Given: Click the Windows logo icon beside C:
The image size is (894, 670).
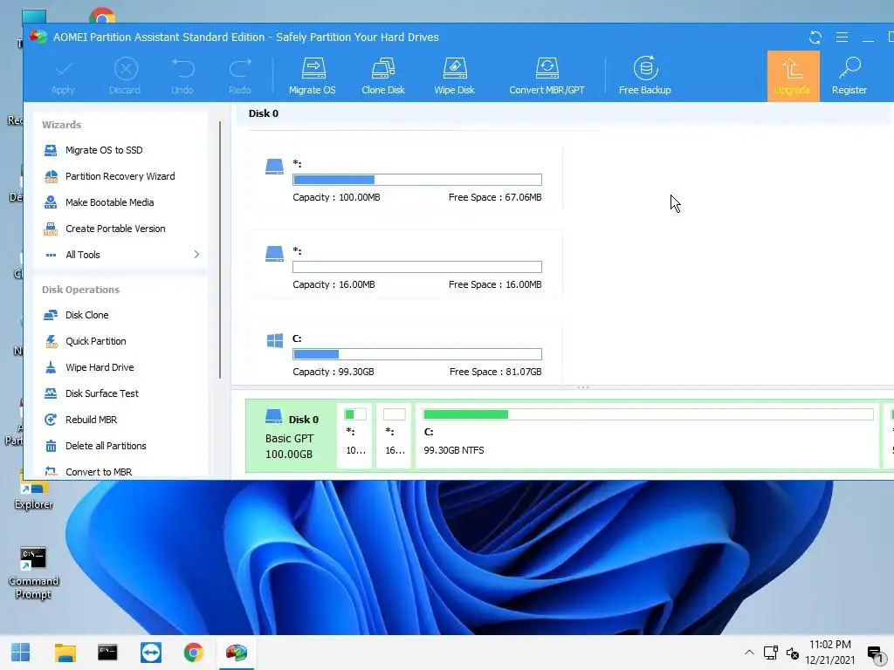Looking at the screenshot, I should click(x=275, y=341).
